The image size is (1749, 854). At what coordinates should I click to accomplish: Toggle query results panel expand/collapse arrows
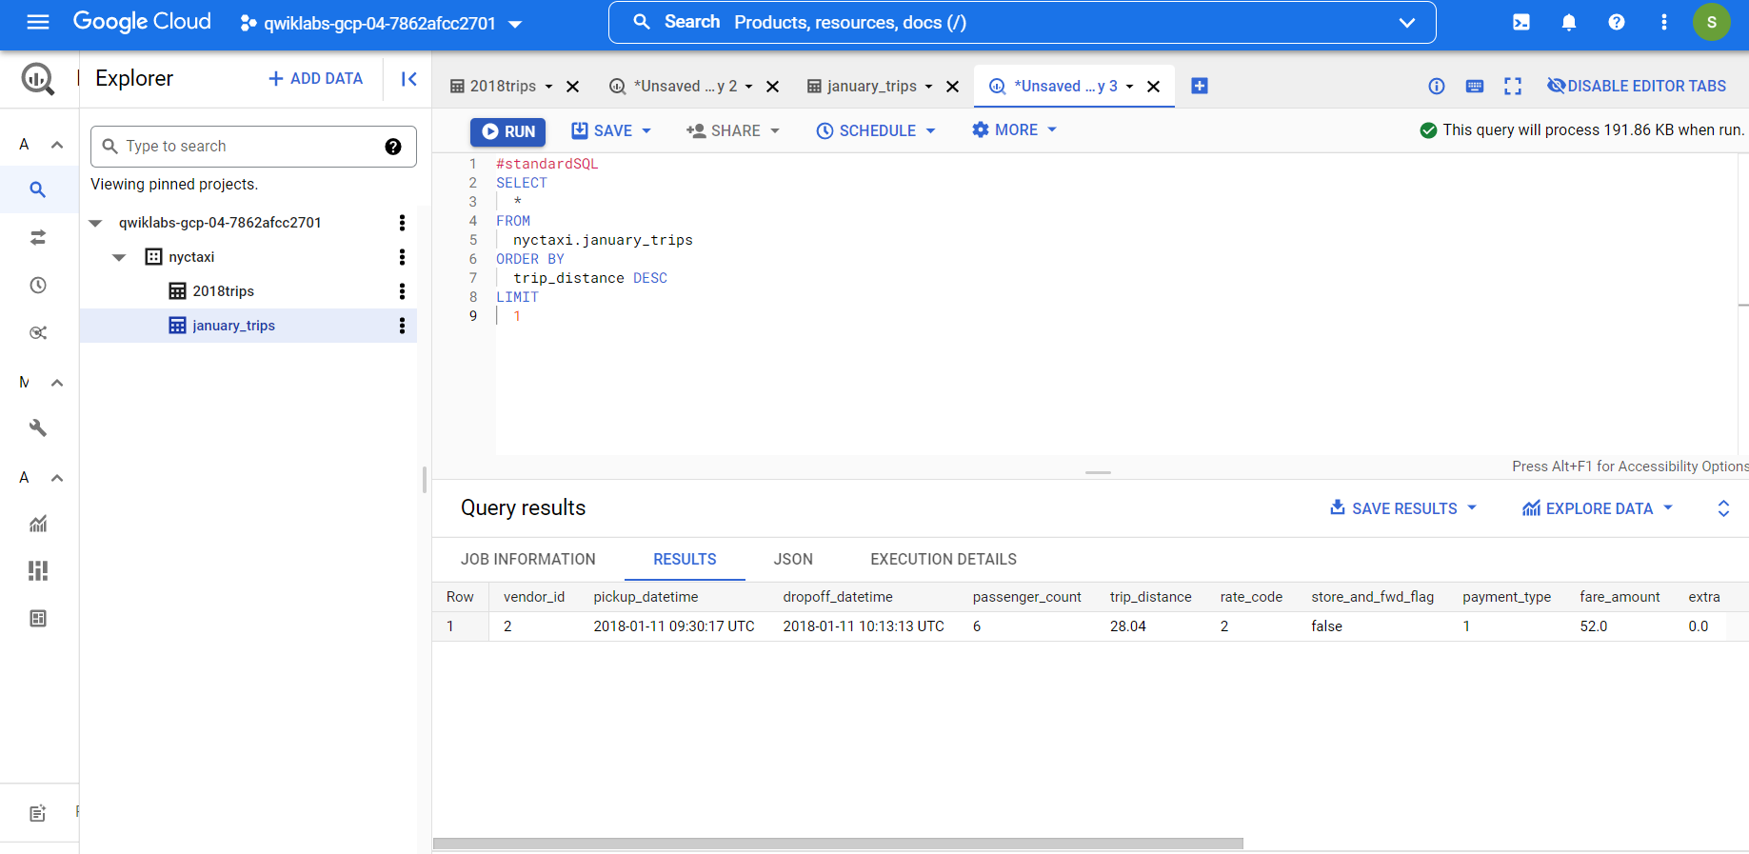pos(1723,508)
